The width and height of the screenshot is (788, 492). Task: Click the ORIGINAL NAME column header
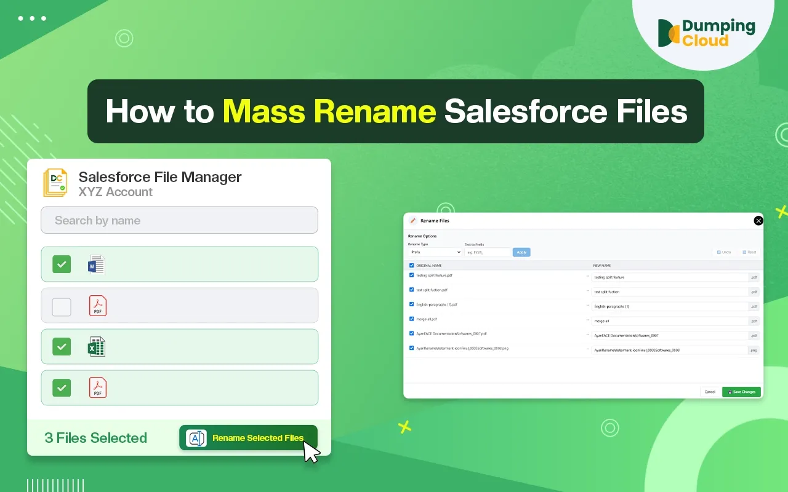[x=429, y=266]
